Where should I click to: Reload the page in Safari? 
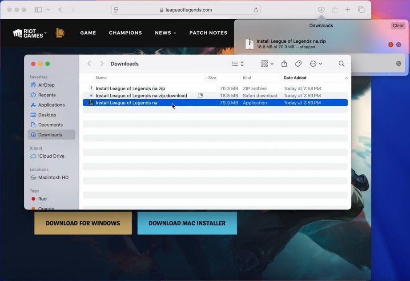point(256,10)
